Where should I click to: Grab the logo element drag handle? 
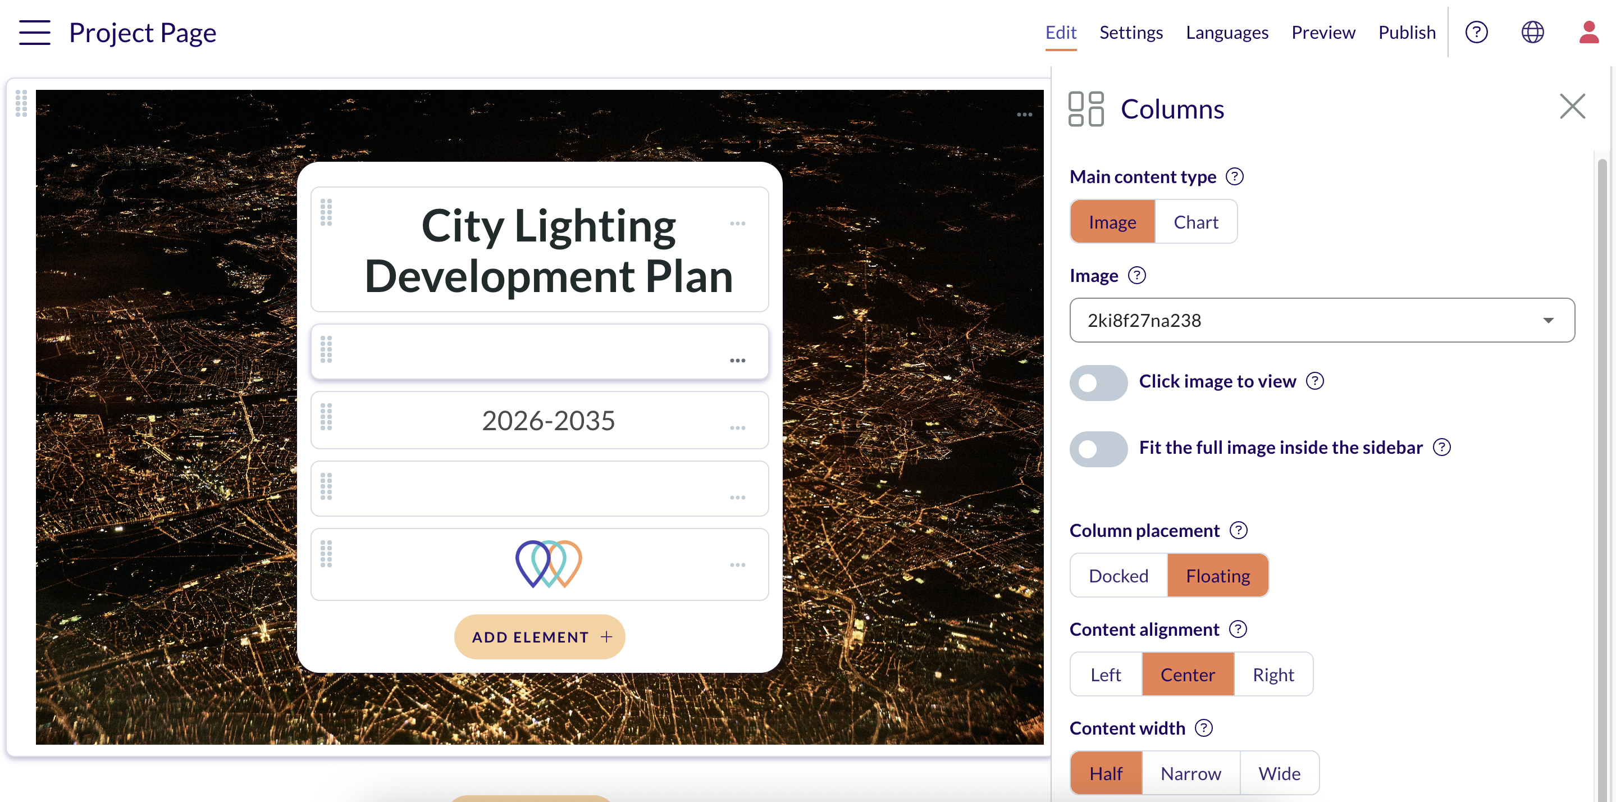click(x=326, y=554)
